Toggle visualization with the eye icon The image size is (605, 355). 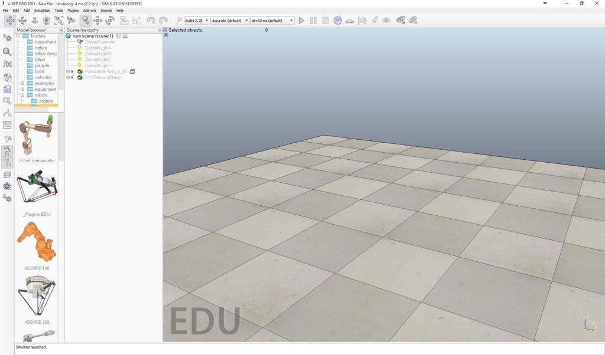(x=386, y=21)
